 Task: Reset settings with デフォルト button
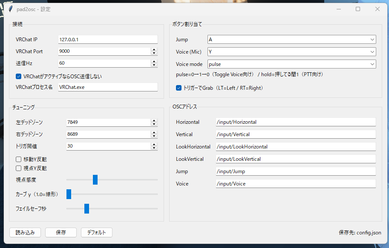point(96,233)
